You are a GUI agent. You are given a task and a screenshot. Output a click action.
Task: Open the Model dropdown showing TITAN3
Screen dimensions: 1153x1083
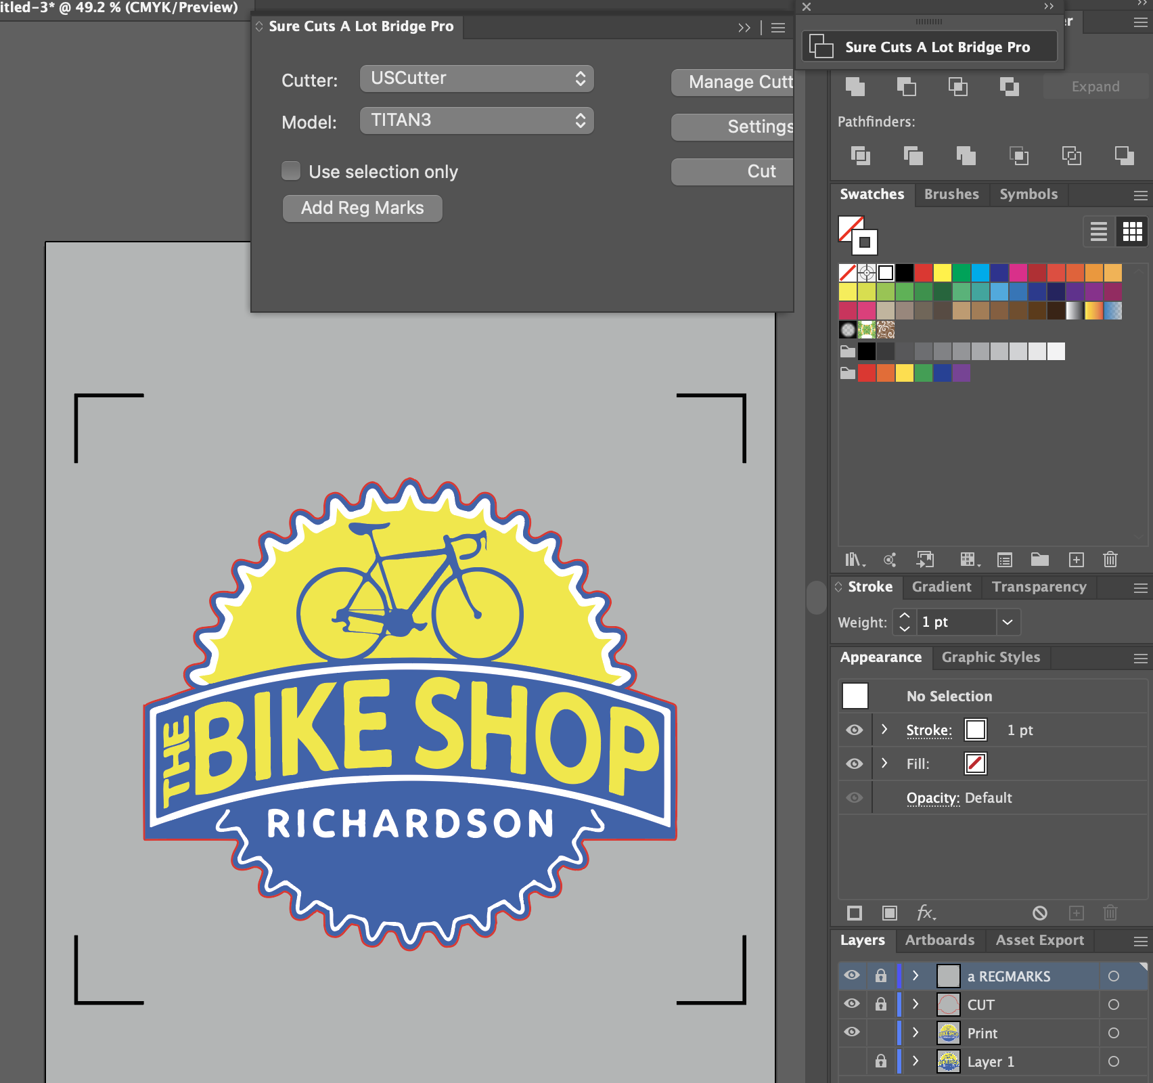477,120
